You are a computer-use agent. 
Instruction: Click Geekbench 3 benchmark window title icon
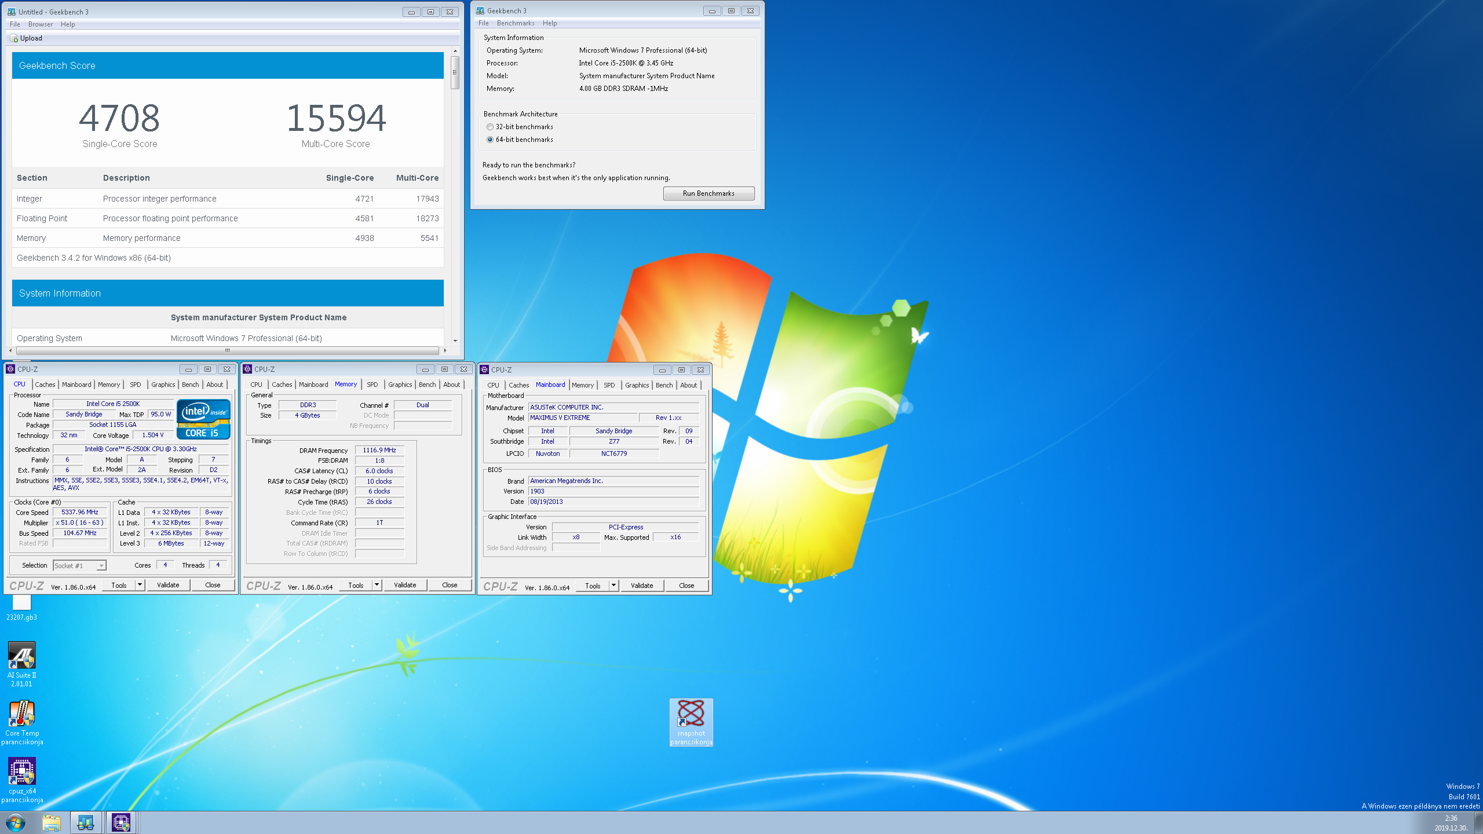[480, 10]
